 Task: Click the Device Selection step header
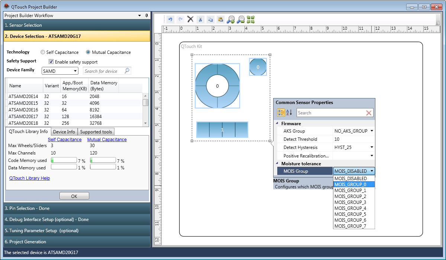click(77, 36)
